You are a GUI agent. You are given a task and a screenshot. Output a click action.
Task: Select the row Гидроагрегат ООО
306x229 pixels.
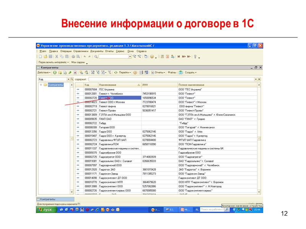(166, 157)
